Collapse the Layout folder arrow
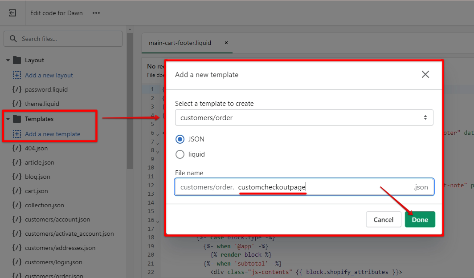The width and height of the screenshot is (474, 278). (x=8, y=60)
